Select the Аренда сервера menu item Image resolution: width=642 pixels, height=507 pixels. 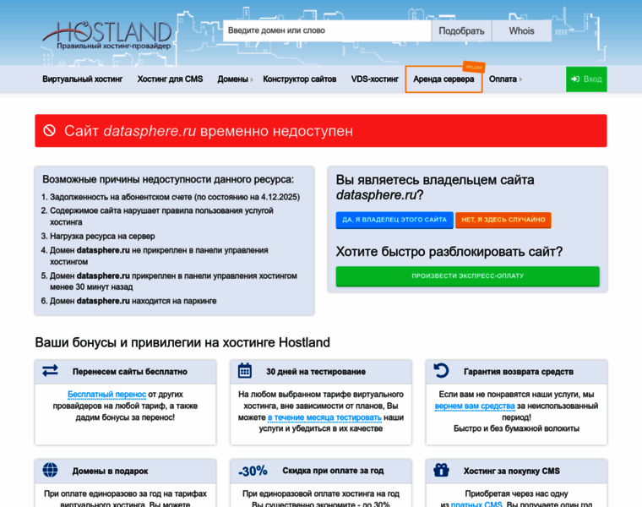pyautogui.click(x=443, y=79)
